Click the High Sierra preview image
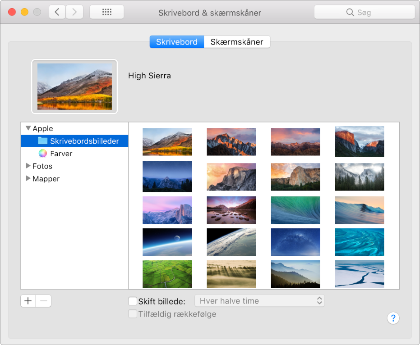 (74, 86)
